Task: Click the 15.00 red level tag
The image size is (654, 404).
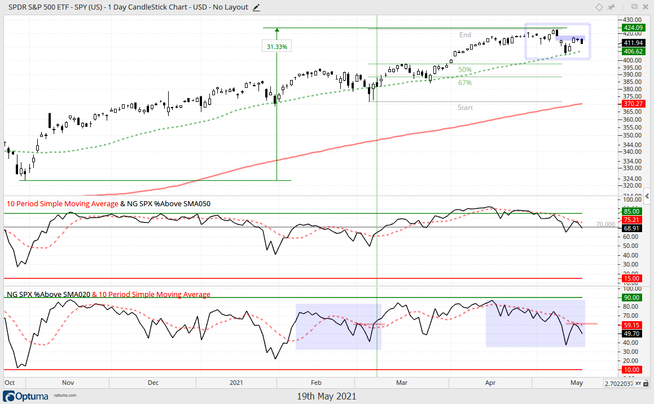Action: (631, 278)
